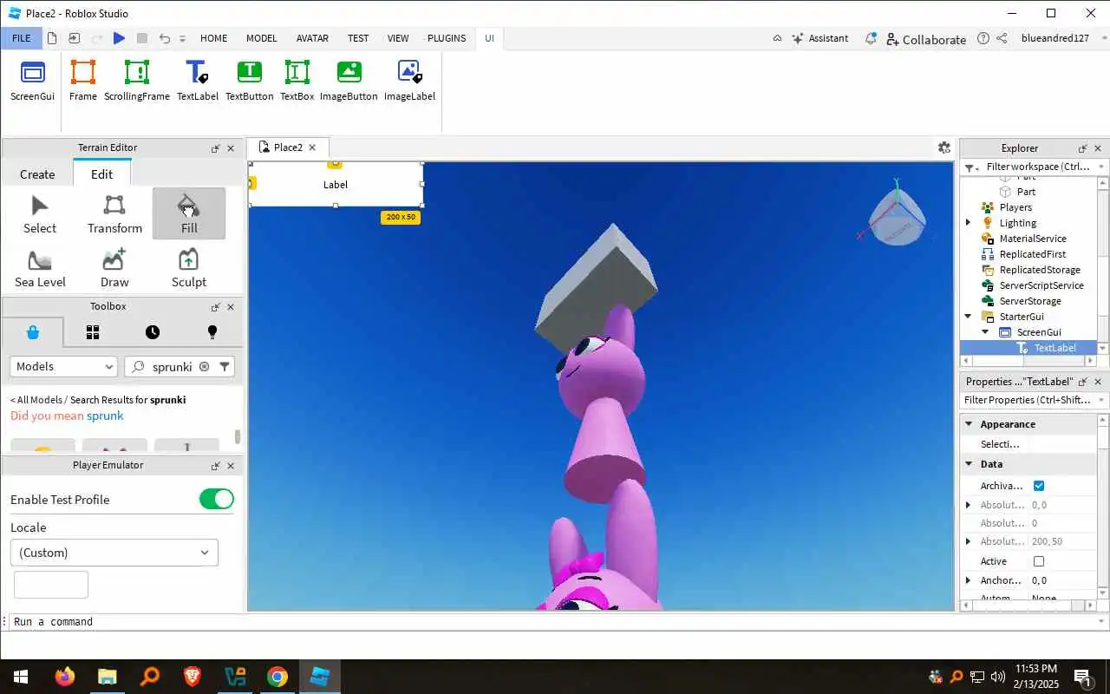The height and width of the screenshot is (694, 1110).
Task: Insert a TextButton element
Action: (x=250, y=82)
